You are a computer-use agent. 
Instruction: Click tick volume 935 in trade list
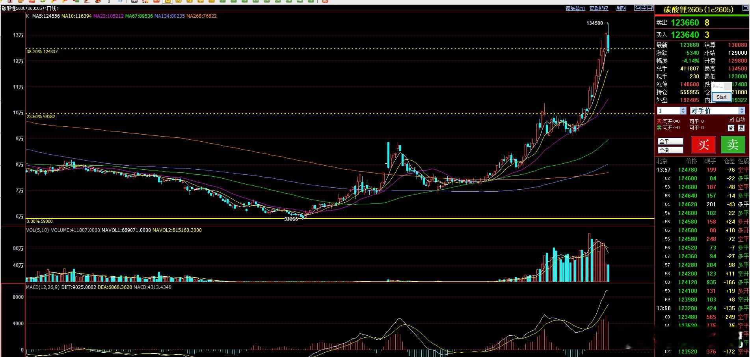coord(711,283)
